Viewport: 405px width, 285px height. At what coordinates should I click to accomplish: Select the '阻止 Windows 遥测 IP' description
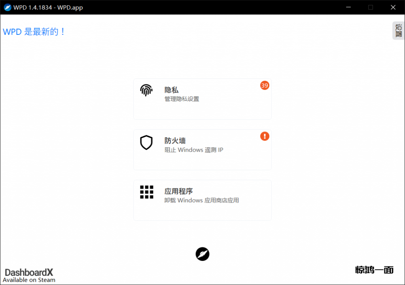click(194, 150)
